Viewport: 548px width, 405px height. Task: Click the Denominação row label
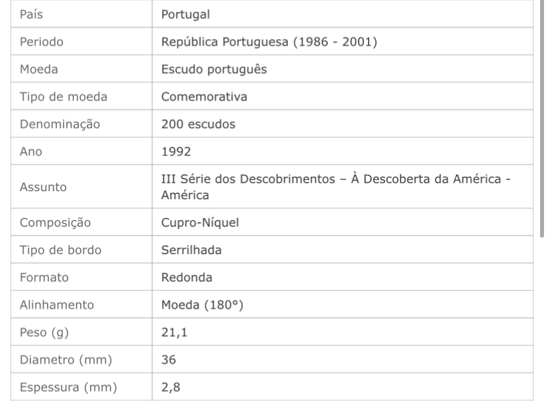60,124
